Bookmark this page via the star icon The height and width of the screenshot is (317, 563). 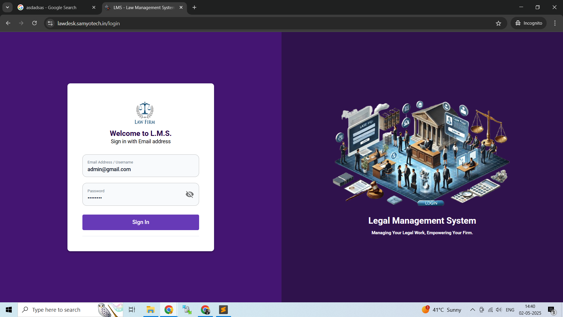tap(499, 23)
